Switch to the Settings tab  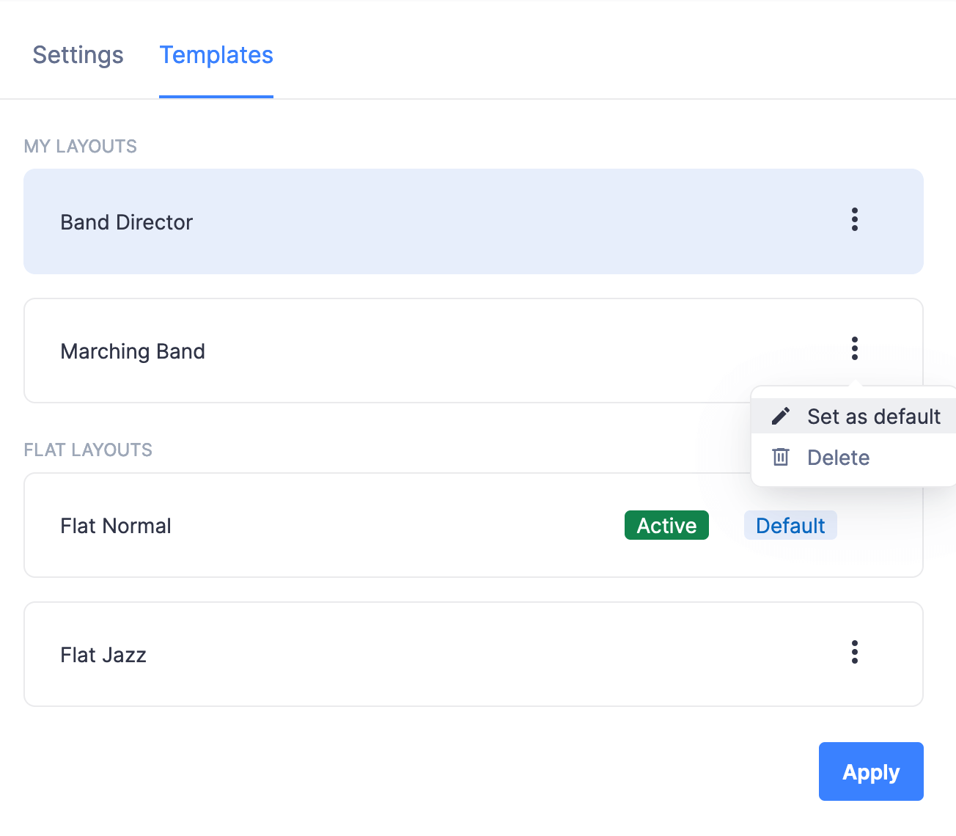tap(78, 55)
